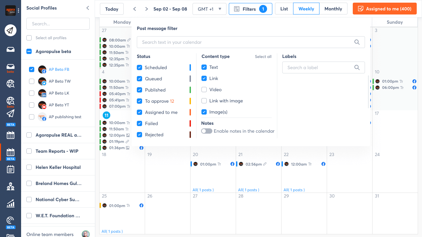This screenshot has width=422, height=237.
Task: Open the 02:56pm post on day 21
Action: 258,164
